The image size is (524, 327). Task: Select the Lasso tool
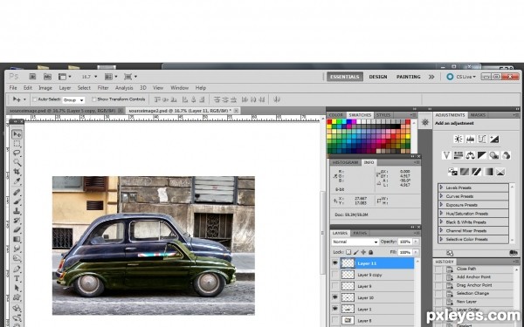17,153
